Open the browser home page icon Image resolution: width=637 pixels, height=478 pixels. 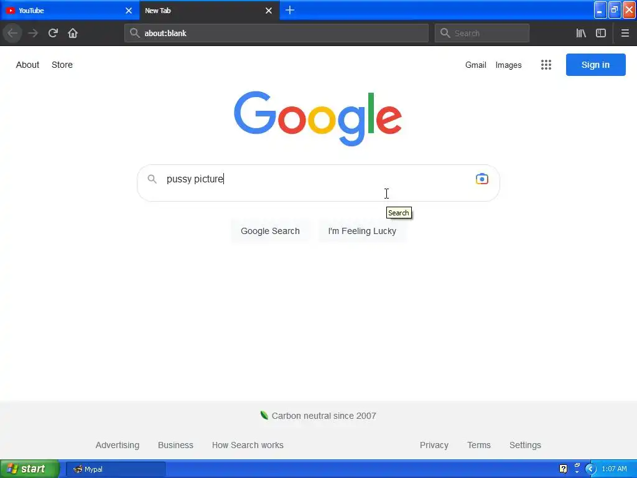click(x=73, y=33)
